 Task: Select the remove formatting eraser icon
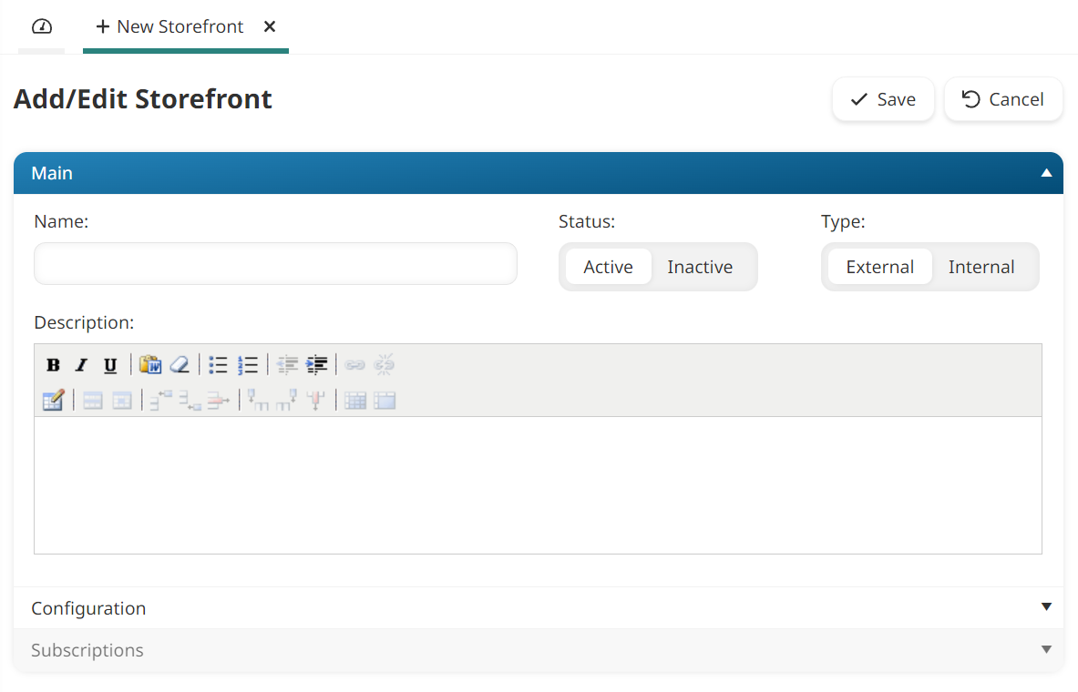(180, 364)
